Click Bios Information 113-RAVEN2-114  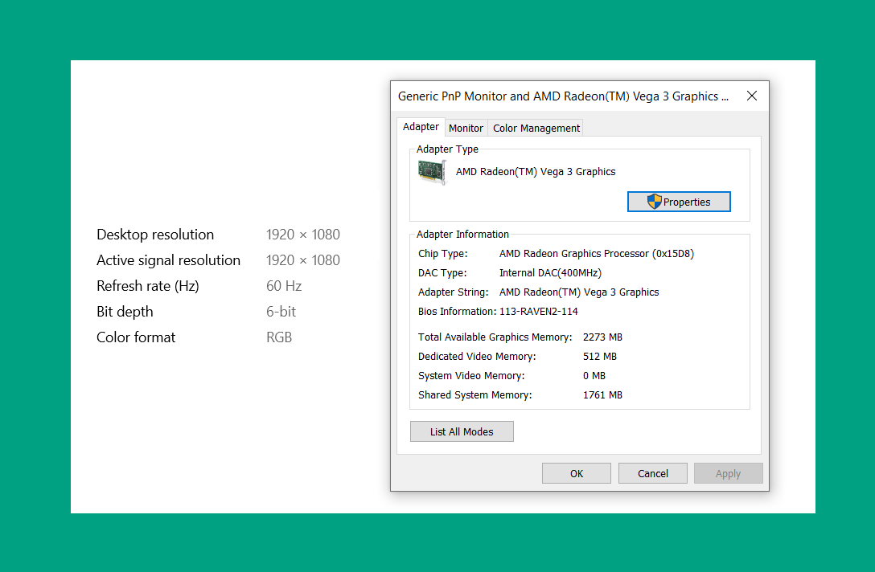coord(539,311)
